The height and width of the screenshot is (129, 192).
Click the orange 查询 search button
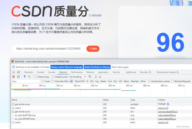click(x=93, y=49)
